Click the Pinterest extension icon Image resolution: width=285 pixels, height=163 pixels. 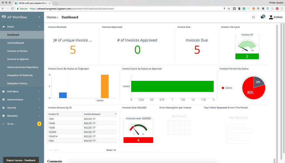tap(277, 9)
